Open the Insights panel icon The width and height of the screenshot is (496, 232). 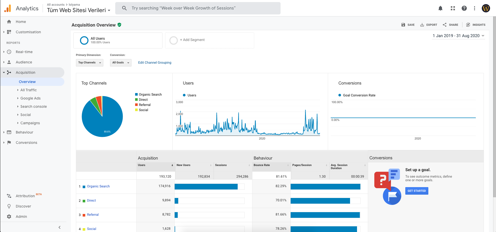468,25
